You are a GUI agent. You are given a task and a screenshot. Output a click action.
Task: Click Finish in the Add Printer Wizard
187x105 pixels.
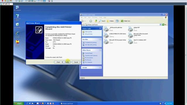66,62
